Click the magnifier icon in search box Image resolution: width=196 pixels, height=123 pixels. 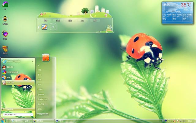31,114
